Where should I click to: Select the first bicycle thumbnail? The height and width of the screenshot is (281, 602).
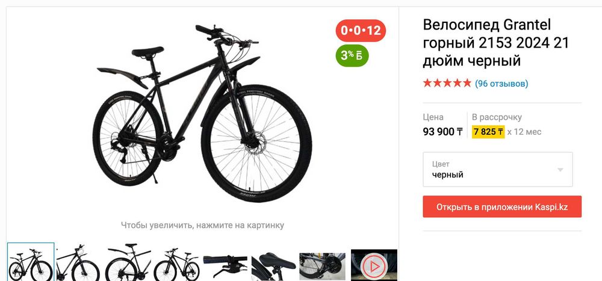coord(31,262)
